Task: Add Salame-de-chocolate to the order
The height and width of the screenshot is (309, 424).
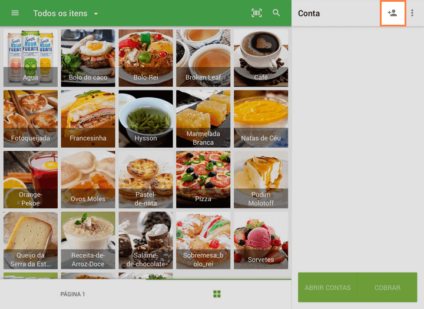Action: click(x=145, y=240)
